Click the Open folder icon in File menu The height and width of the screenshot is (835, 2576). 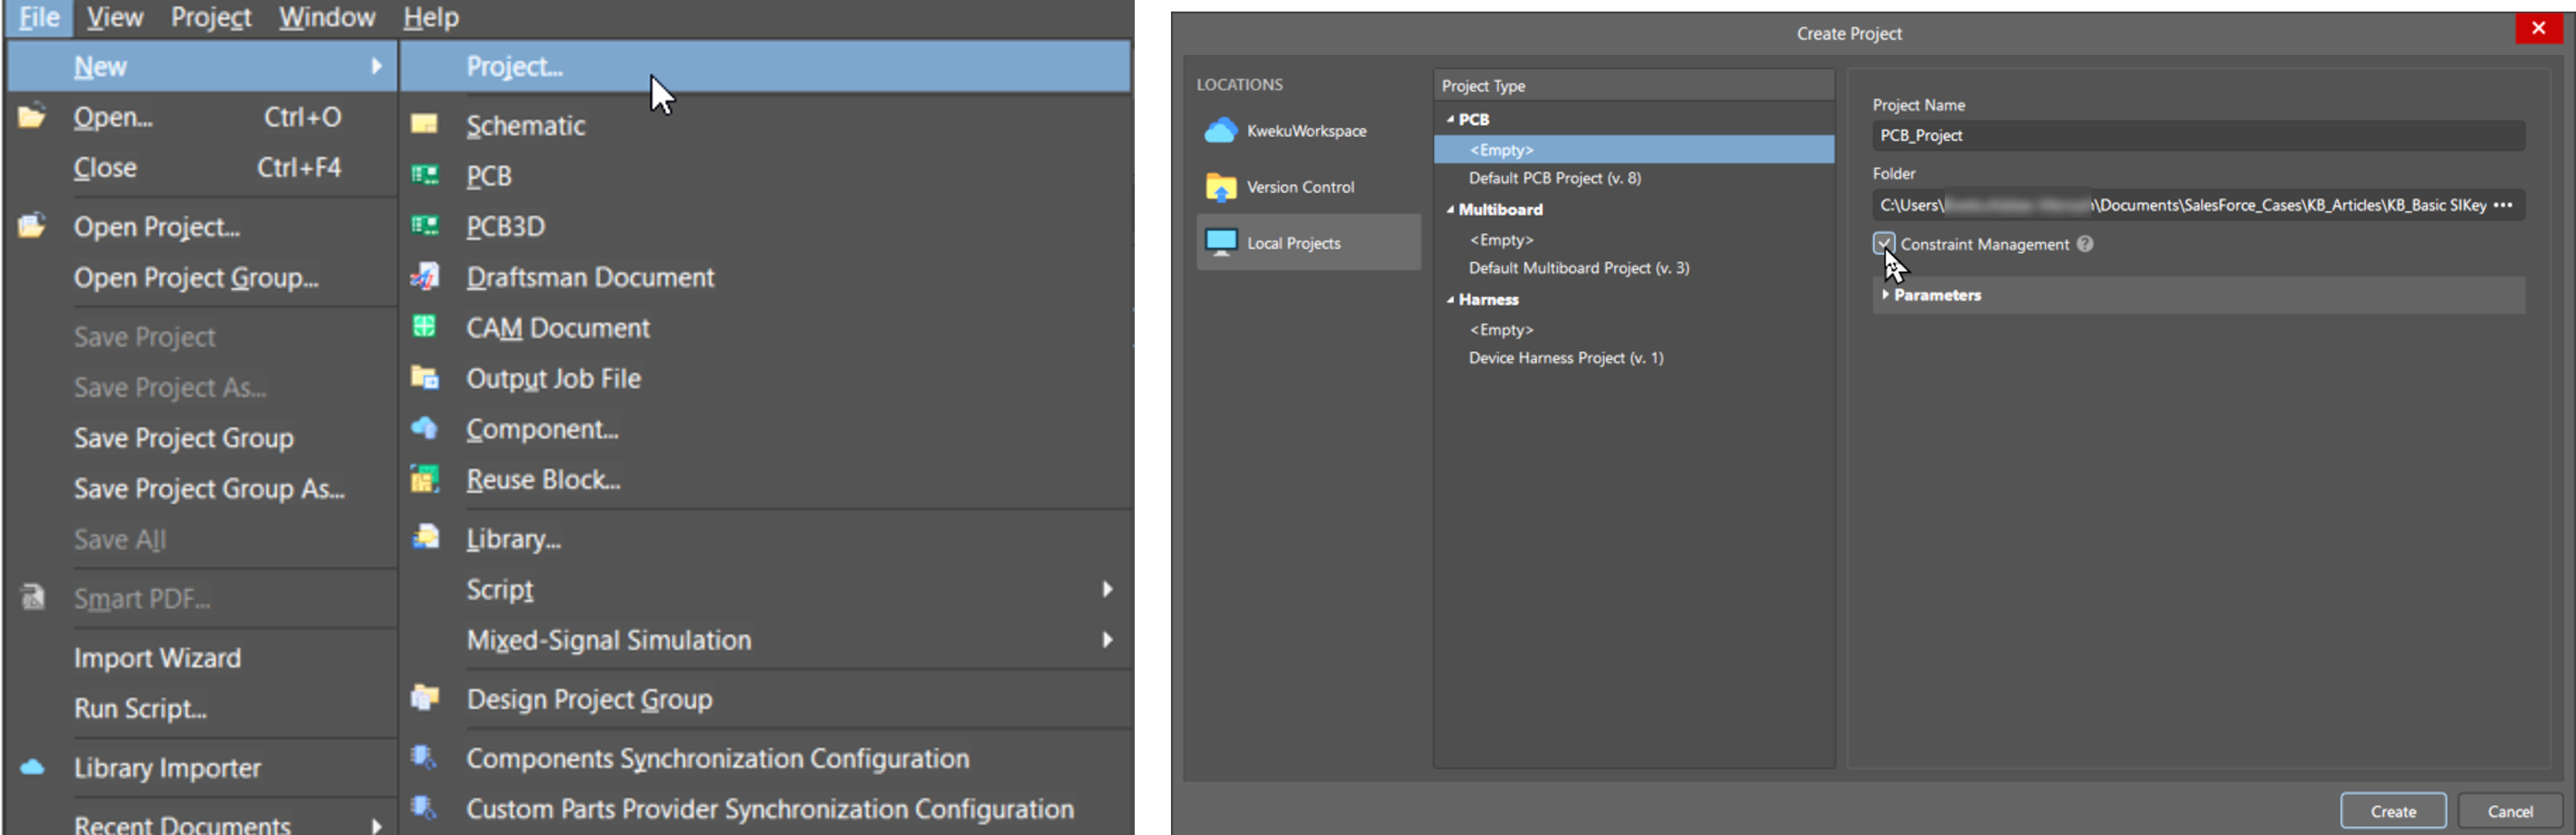pyautogui.click(x=31, y=116)
